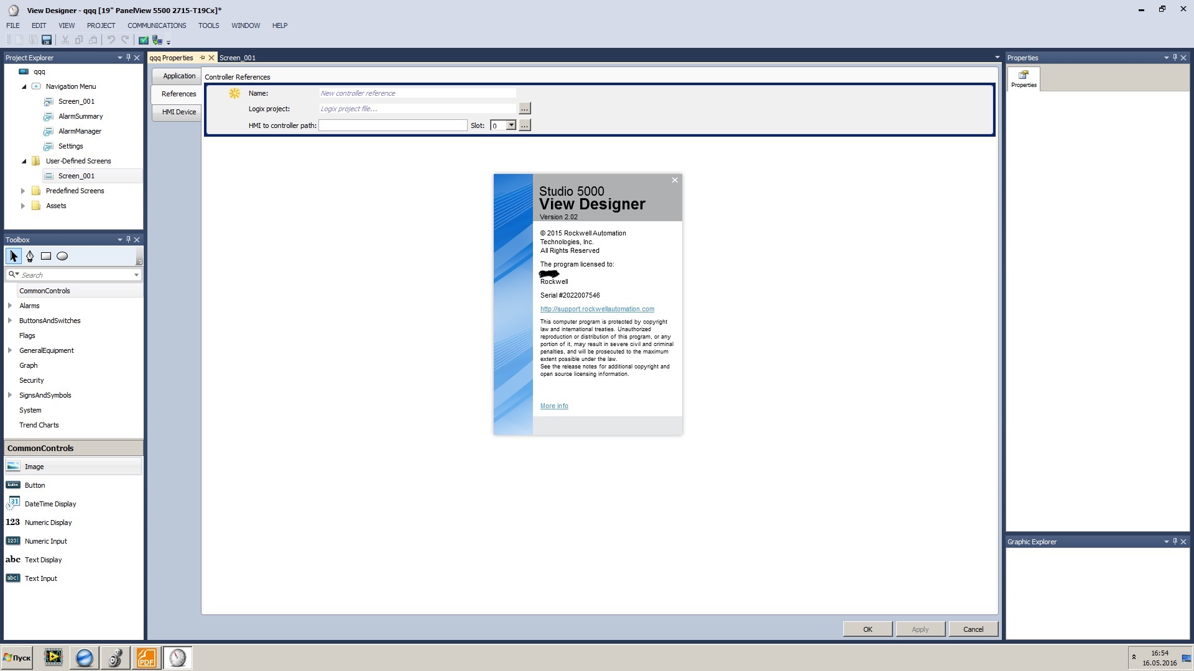Open the PROJECT menu
This screenshot has width=1194, height=671.
tap(101, 25)
